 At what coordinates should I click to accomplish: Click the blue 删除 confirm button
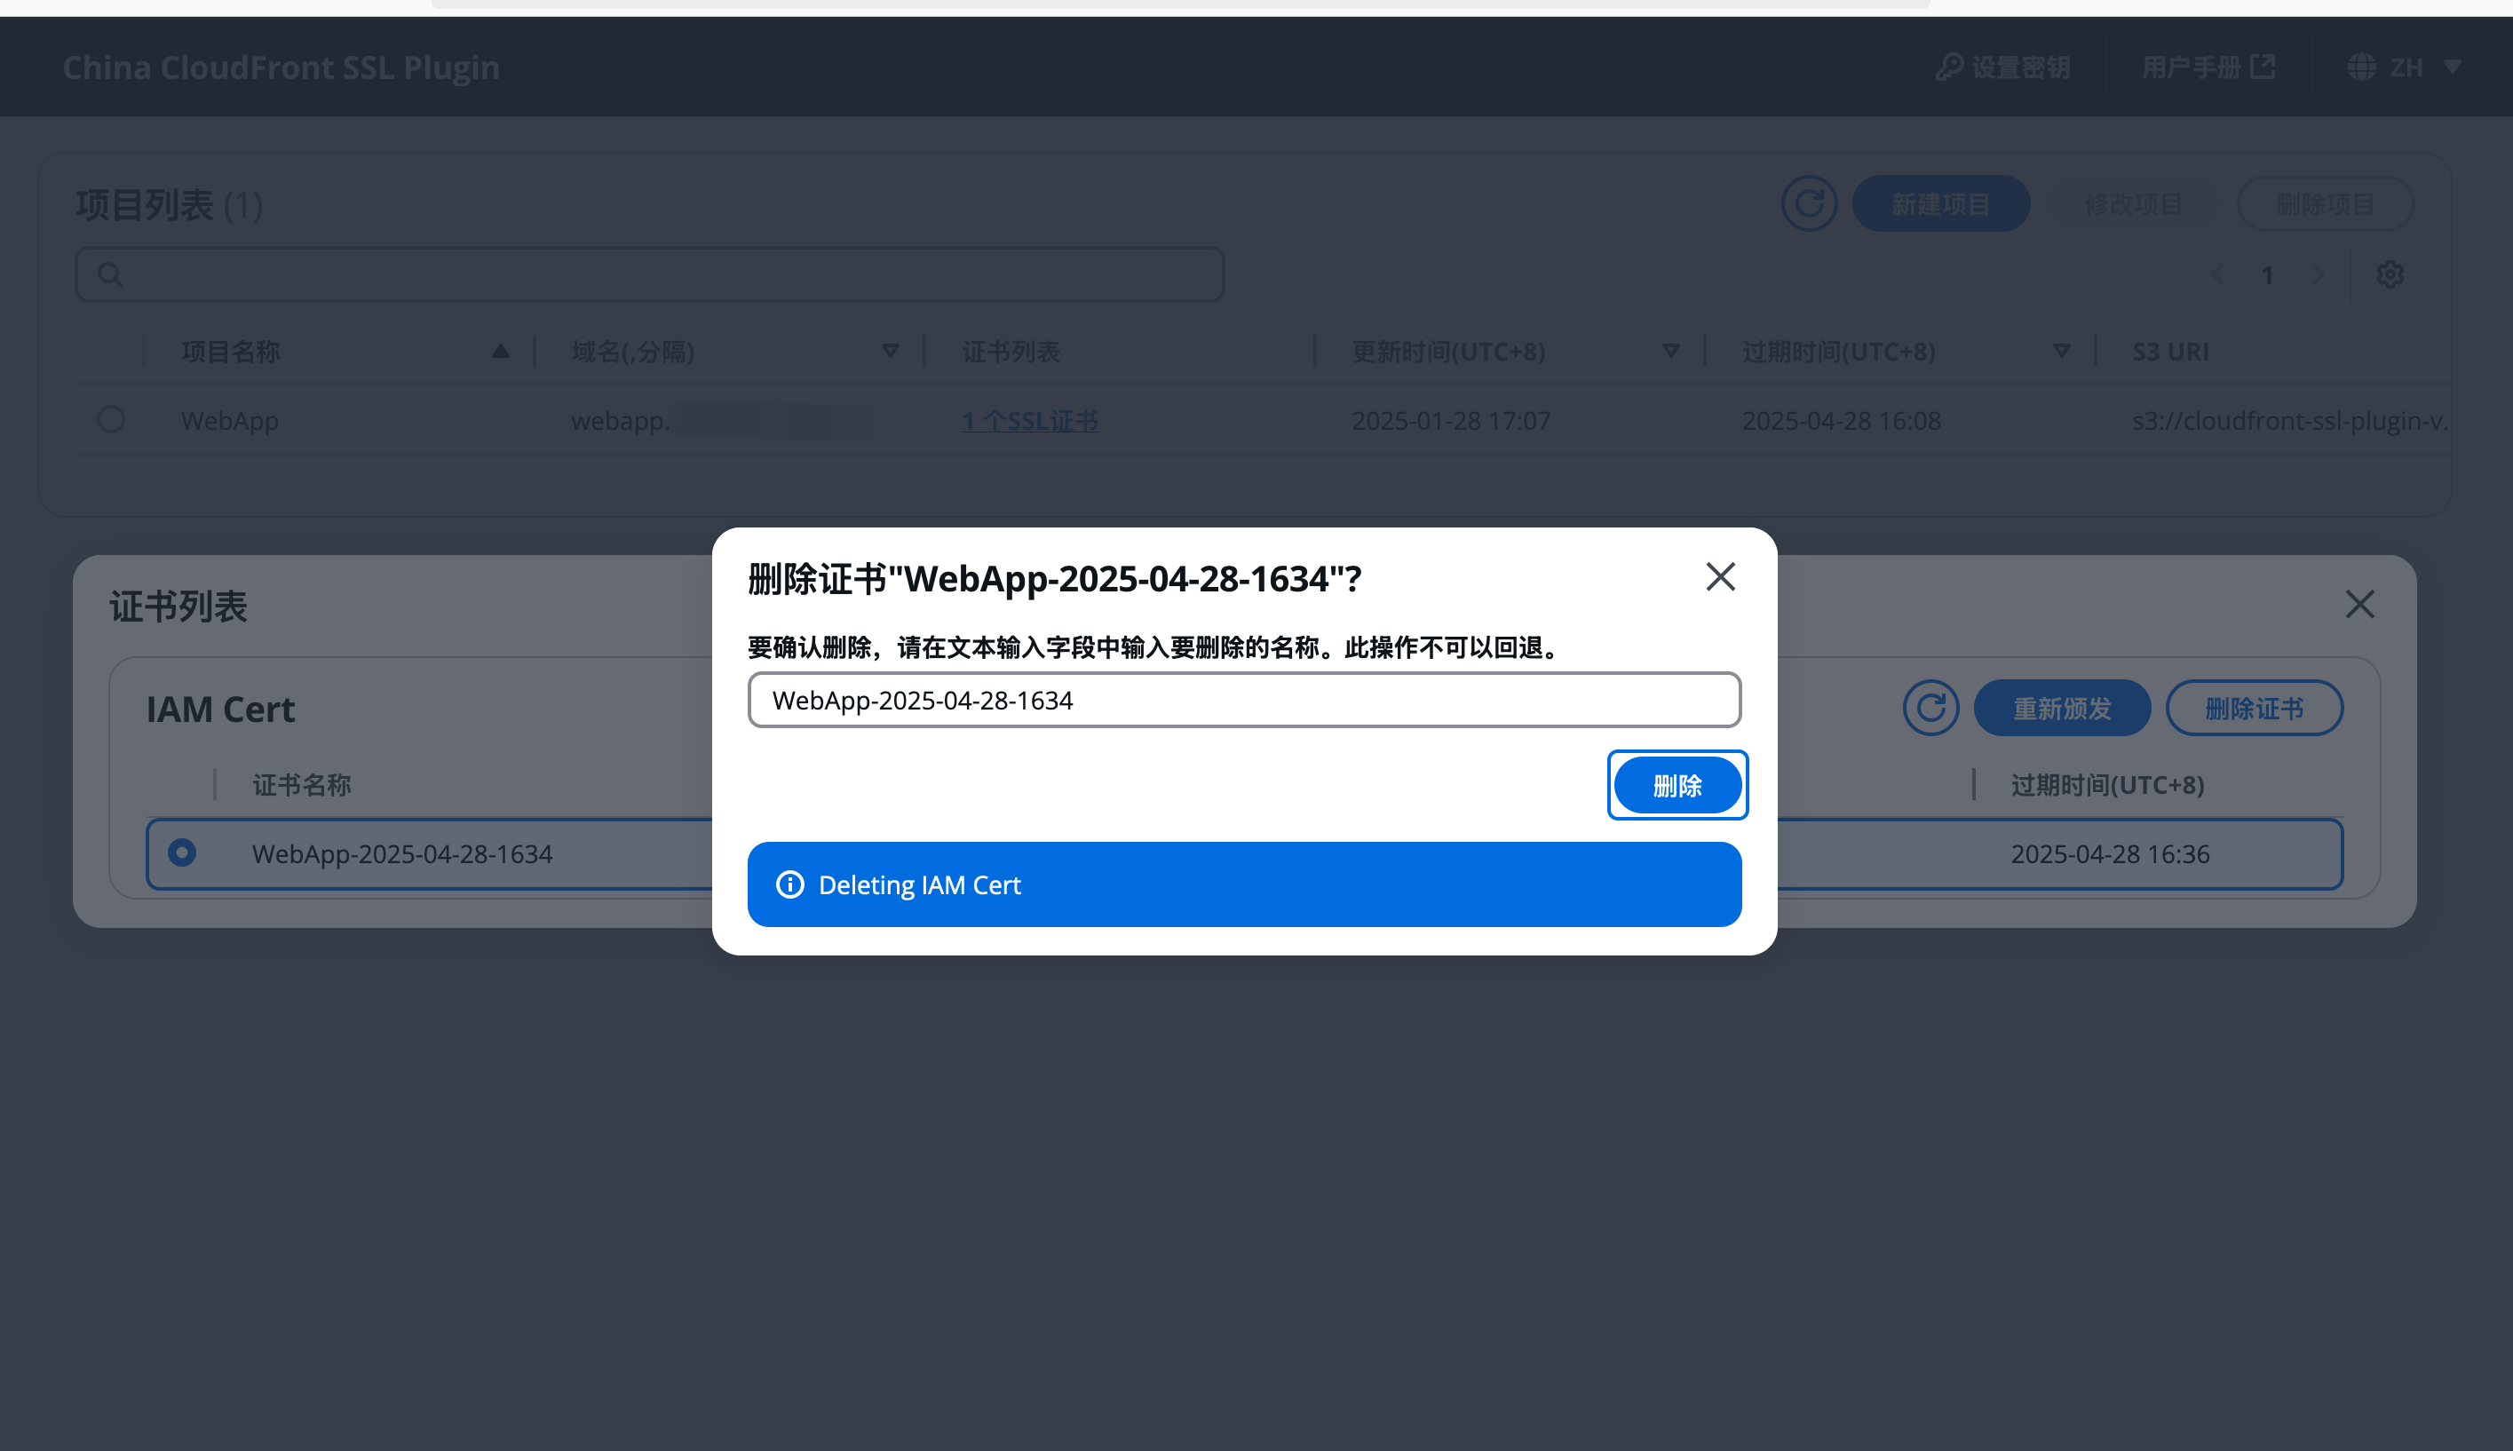[1677, 785]
